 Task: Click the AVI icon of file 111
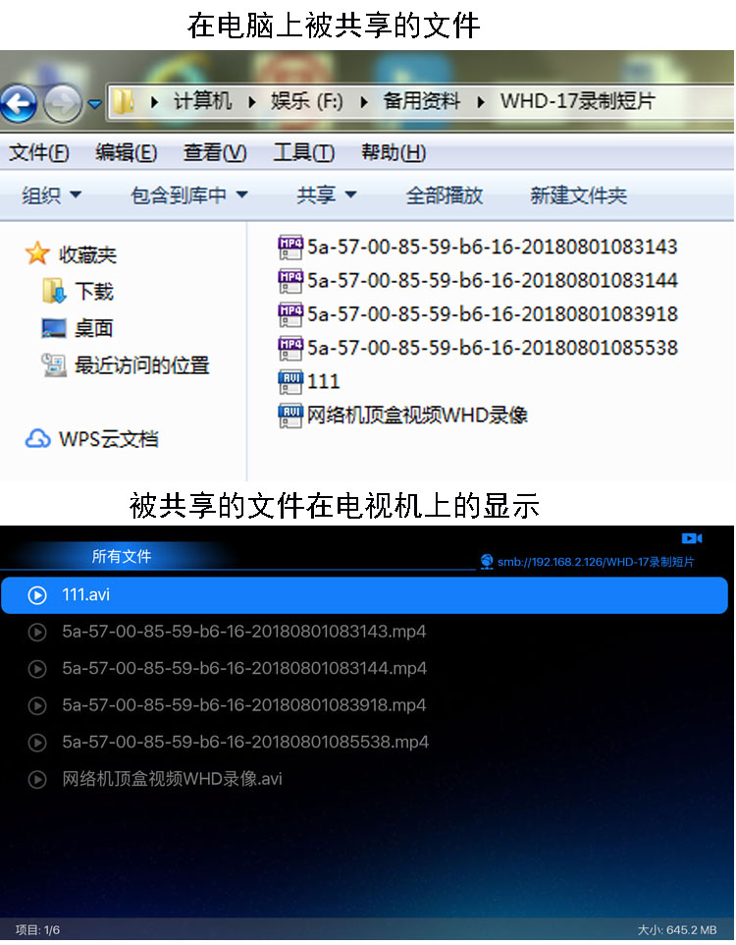(x=290, y=381)
